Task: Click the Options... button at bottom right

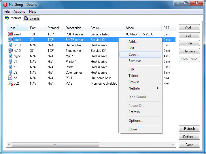Action: pos(189,137)
